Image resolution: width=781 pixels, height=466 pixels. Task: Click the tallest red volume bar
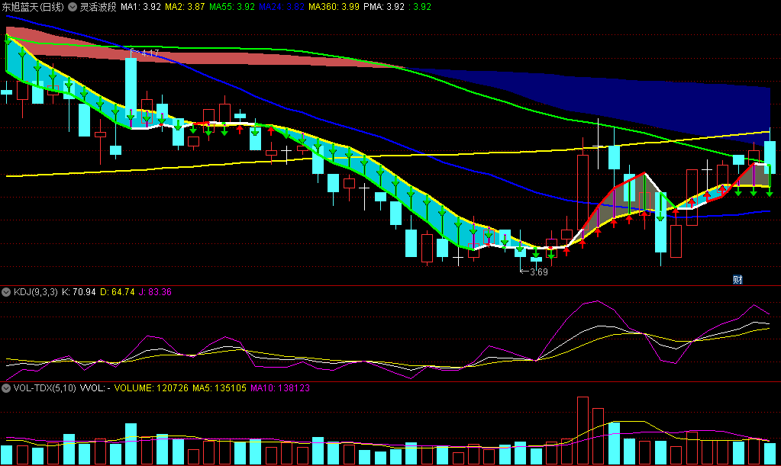tap(583, 430)
